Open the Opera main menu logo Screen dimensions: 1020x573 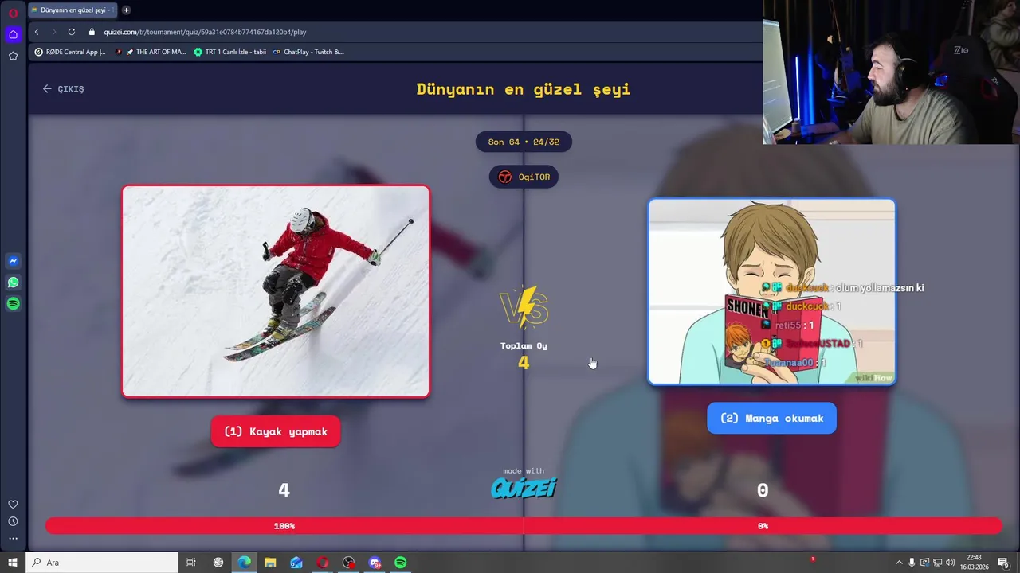[x=13, y=13]
